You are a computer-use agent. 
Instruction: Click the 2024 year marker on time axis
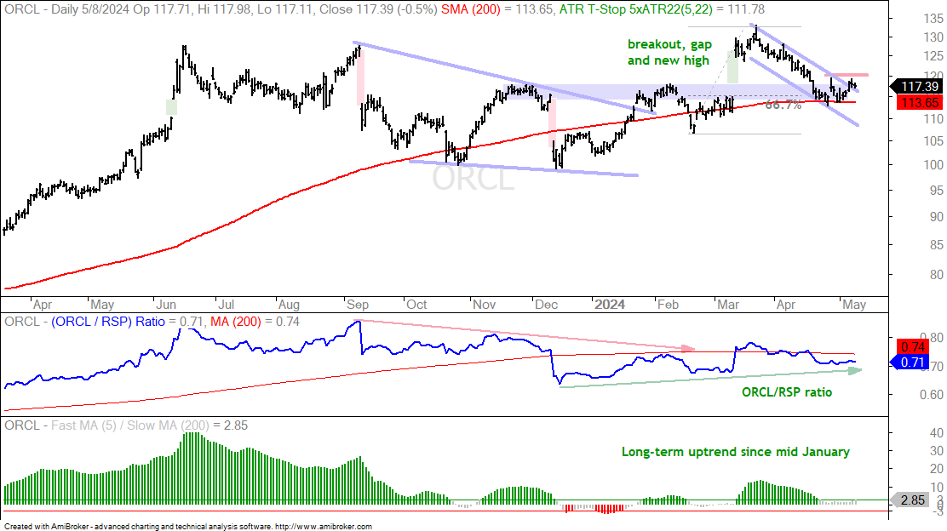pyautogui.click(x=610, y=305)
